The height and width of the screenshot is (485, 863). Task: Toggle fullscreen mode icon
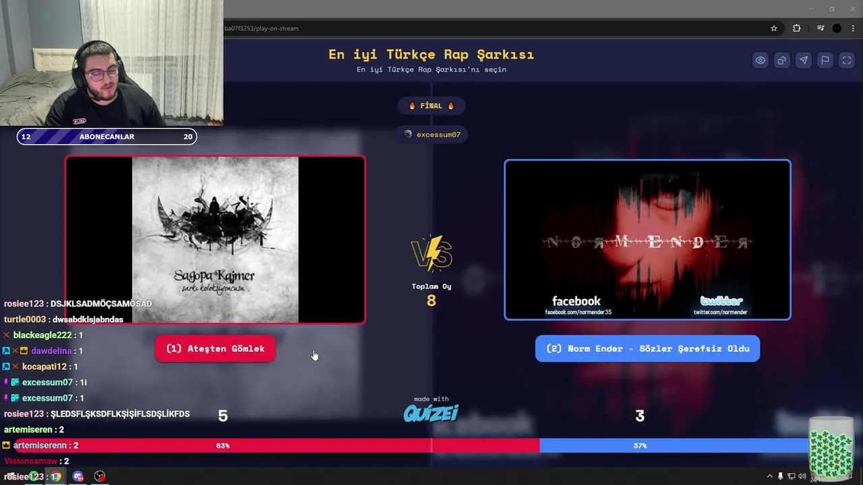[847, 60]
